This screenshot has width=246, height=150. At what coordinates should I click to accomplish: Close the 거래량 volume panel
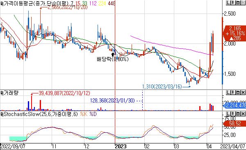click(243, 93)
